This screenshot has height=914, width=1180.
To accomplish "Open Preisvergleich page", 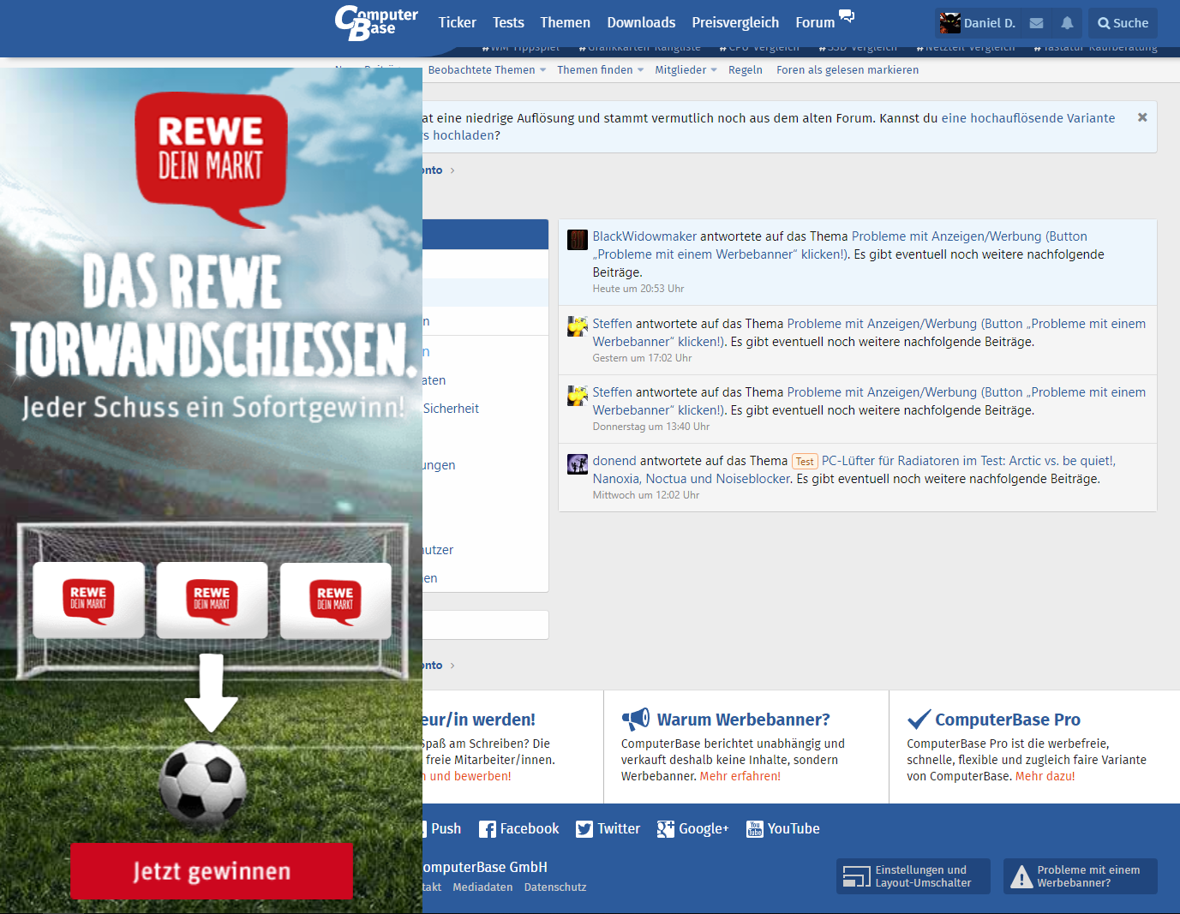I will [x=735, y=23].
